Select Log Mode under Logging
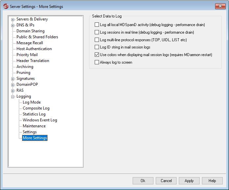The height and width of the screenshot is (190, 229). click(x=32, y=102)
